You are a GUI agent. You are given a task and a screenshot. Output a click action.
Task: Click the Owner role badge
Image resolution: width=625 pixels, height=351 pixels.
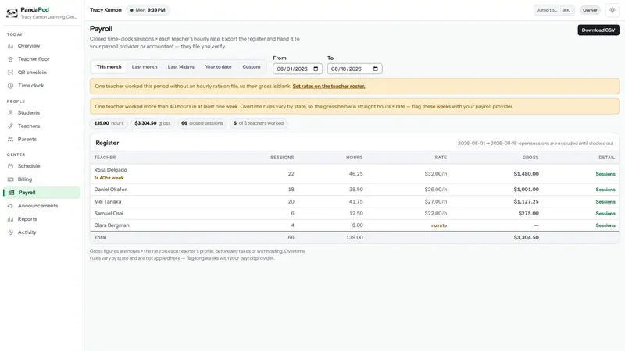click(x=590, y=10)
